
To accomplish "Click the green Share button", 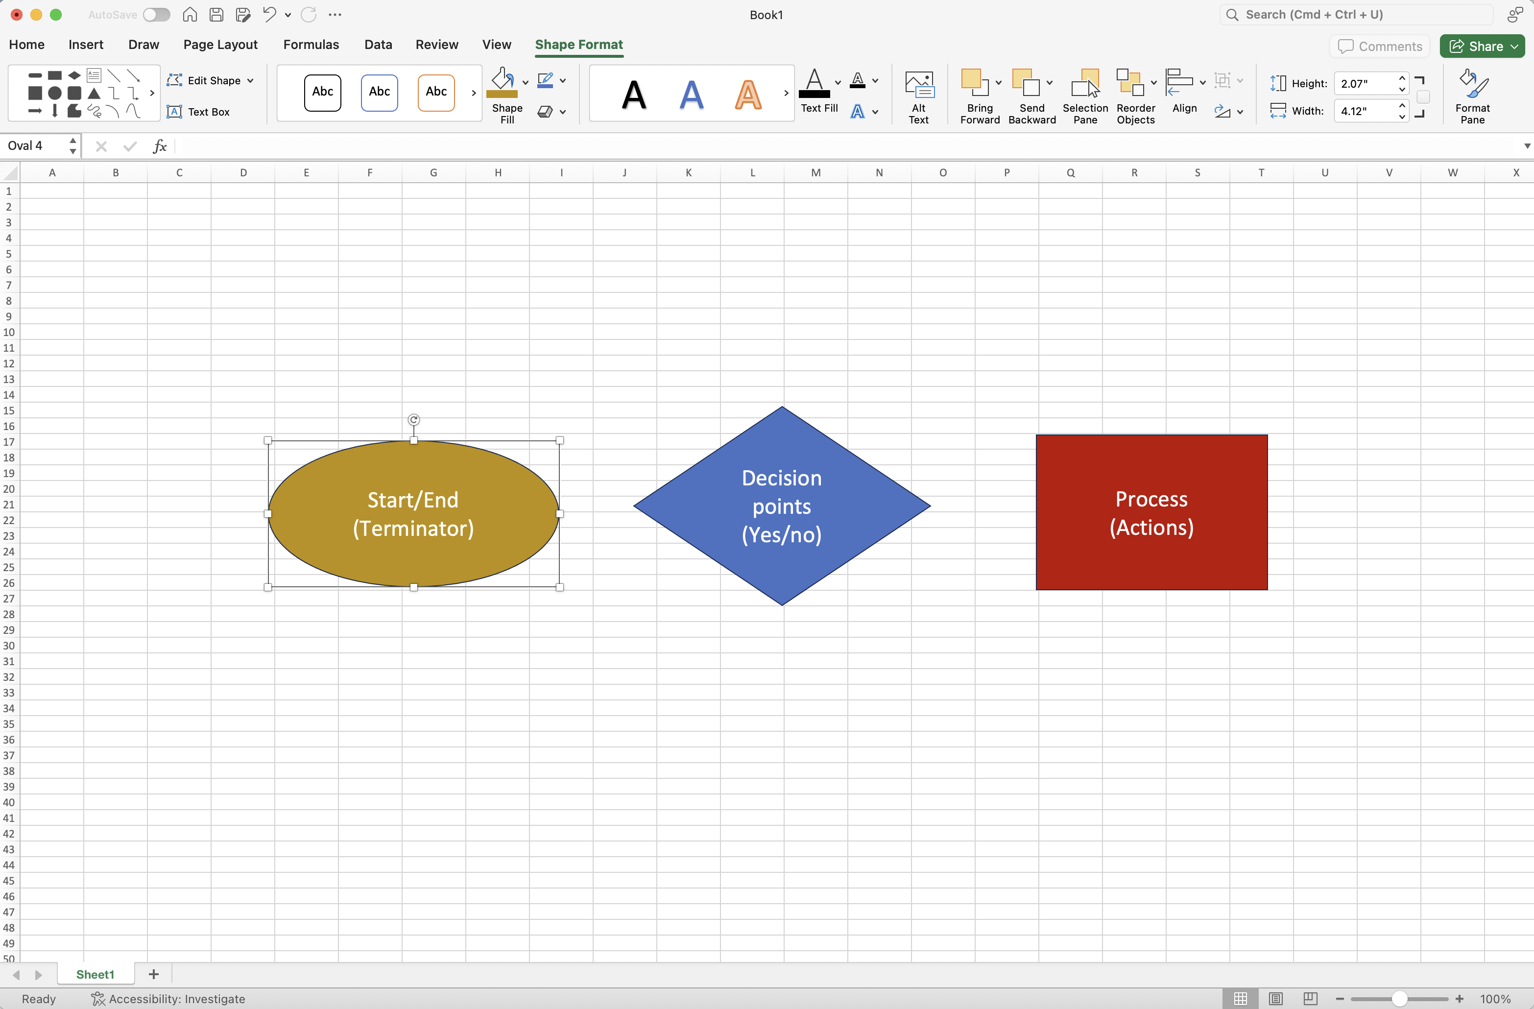I will click(1483, 47).
